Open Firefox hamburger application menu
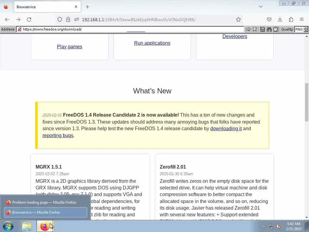The image size is (309, 232). [x=302, y=19]
